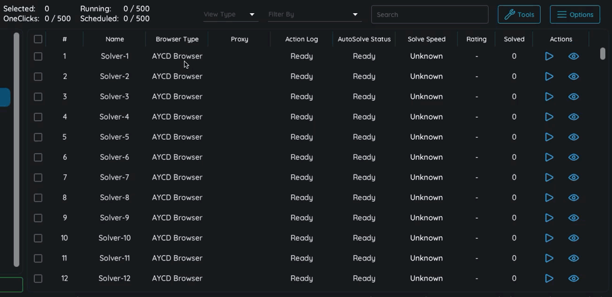Toggle the select-all checkbox in header
Image resolution: width=612 pixels, height=297 pixels.
(x=38, y=39)
